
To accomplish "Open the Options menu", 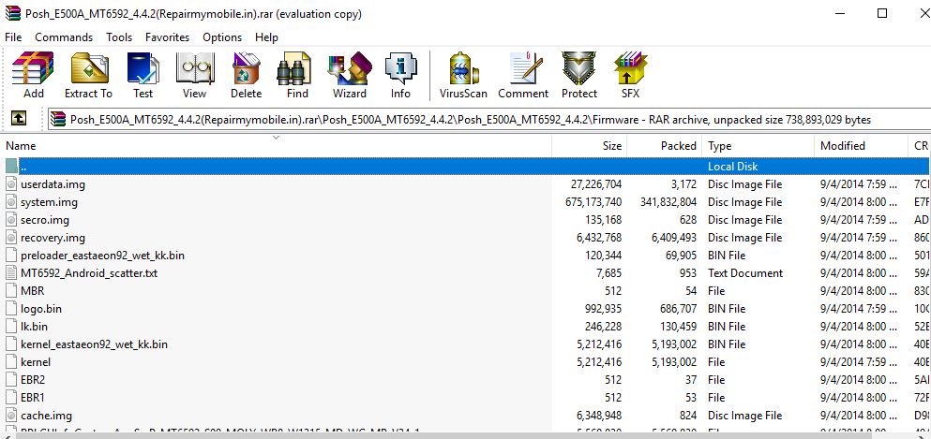I will (x=222, y=37).
